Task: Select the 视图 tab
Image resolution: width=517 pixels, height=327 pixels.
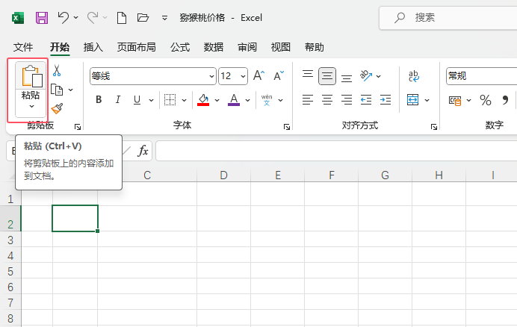Action: (281, 47)
